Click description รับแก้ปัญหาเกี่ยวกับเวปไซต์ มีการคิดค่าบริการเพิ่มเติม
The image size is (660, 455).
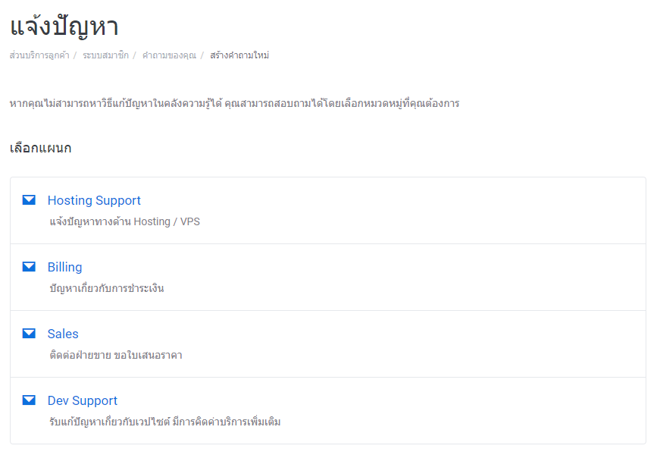pos(165,422)
